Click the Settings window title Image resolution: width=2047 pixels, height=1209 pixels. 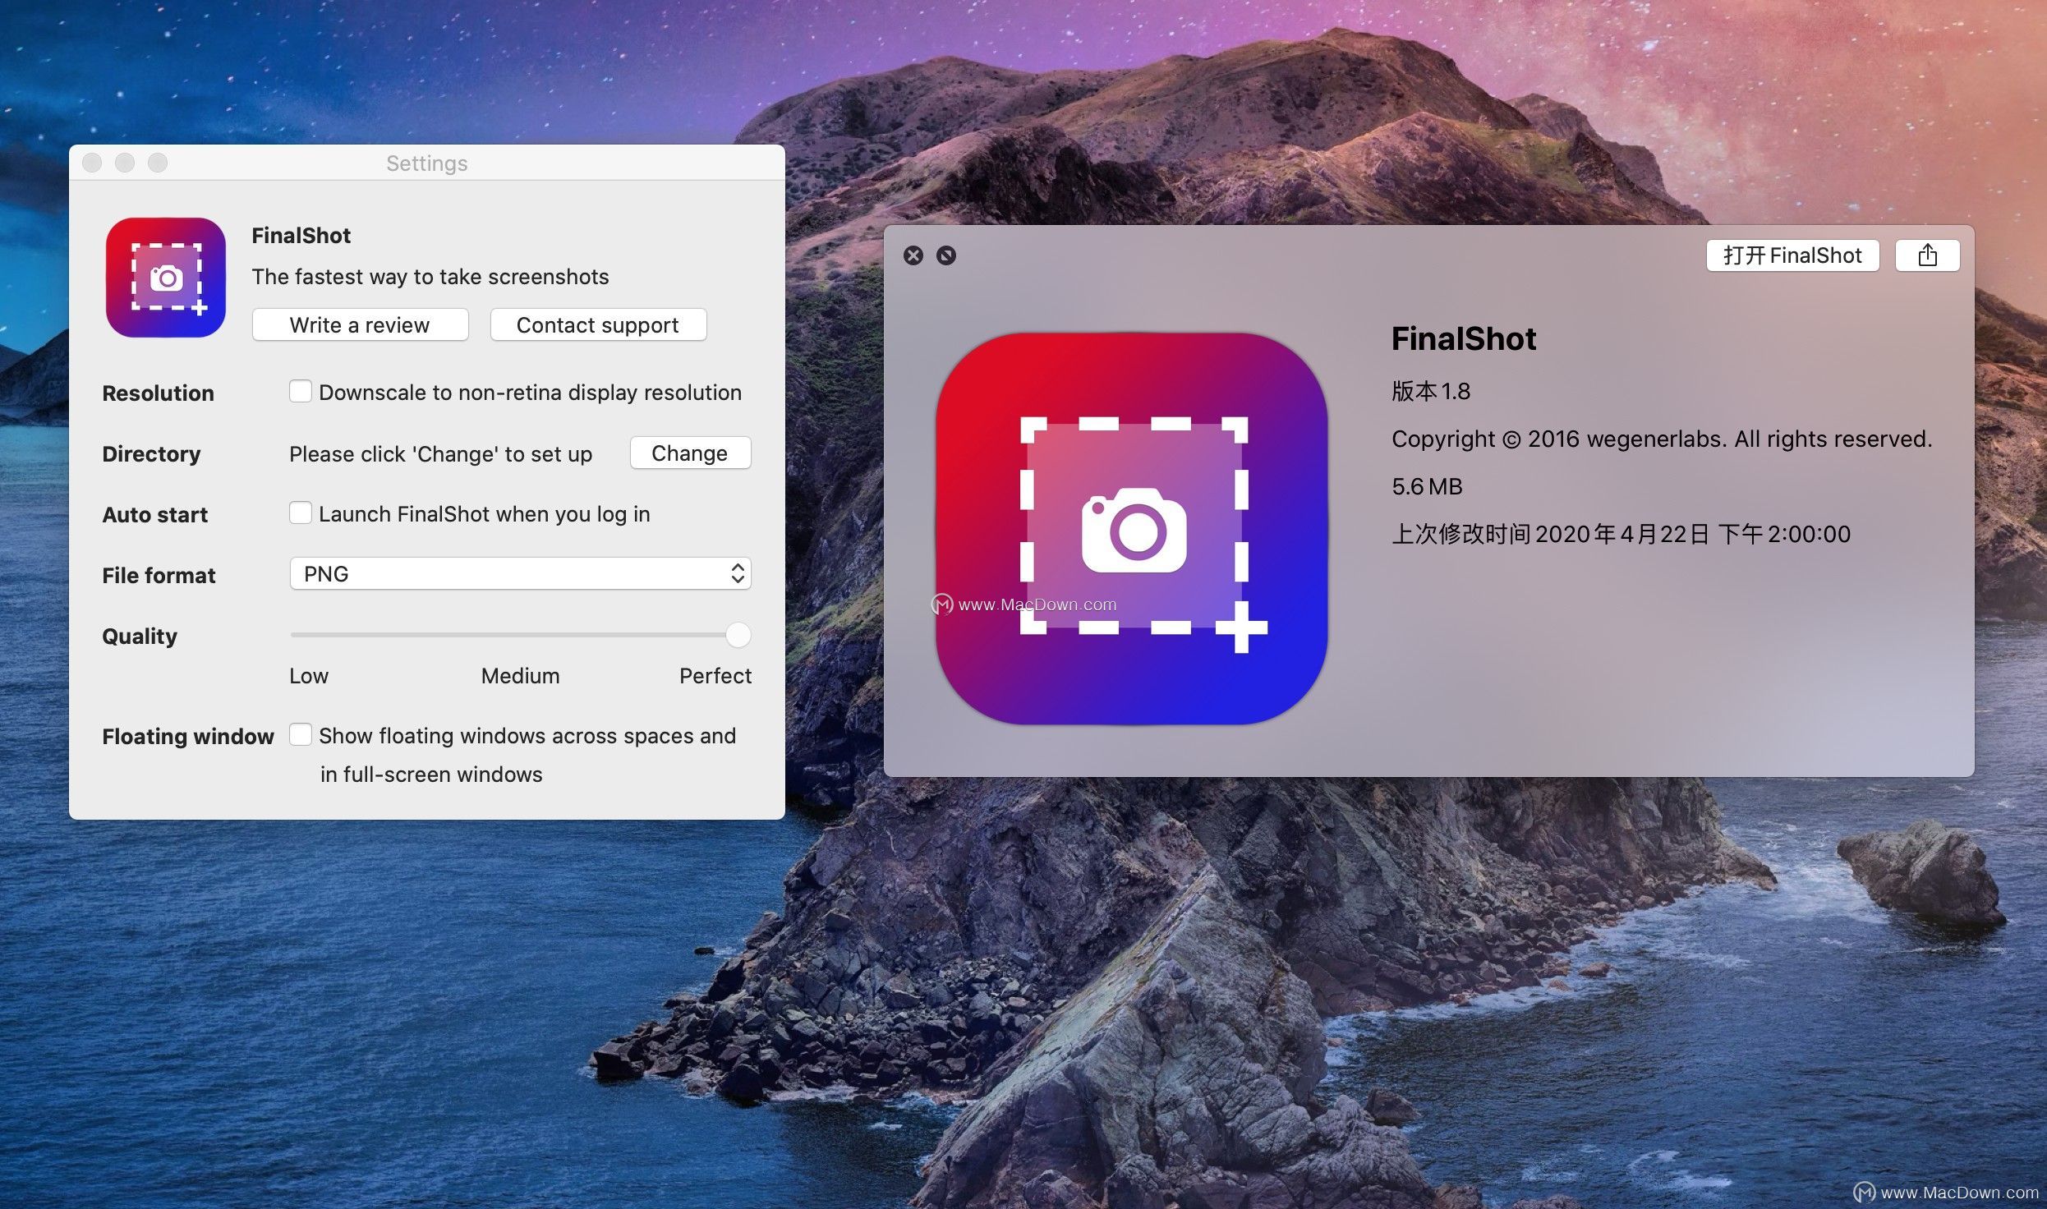coord(426,163)
